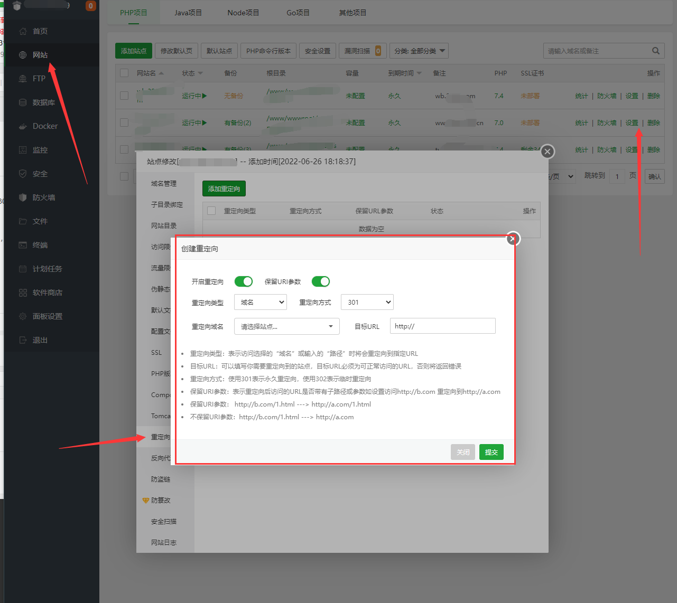Click the 防篡改 diamond premium icon
This screenshot has height=603, width=677.
pos(146,500)
